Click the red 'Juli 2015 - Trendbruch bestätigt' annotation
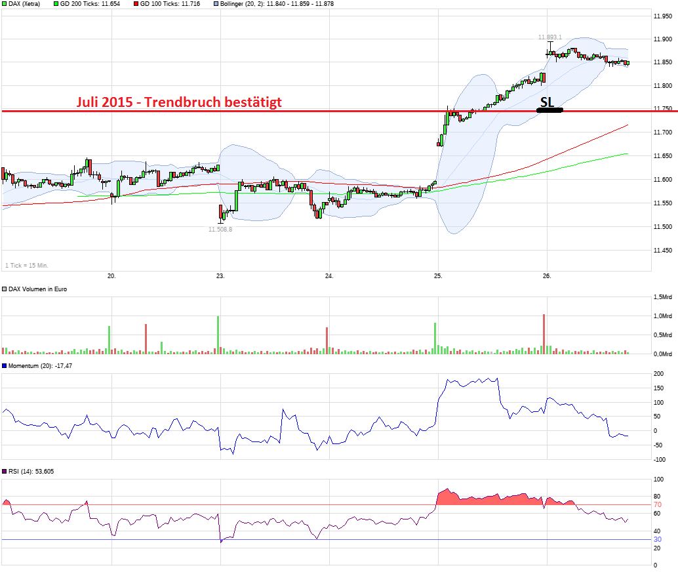Viewport: 678px width, 572px height. [179, 102]
